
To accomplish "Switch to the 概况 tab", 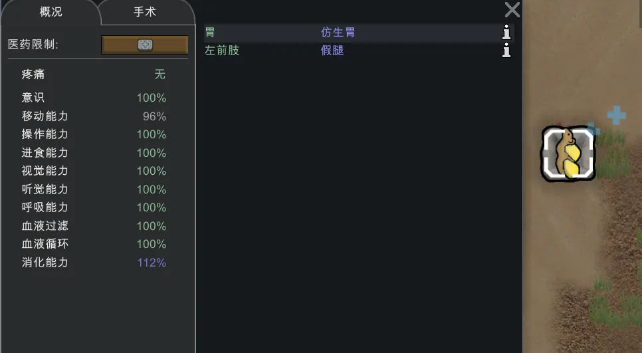I will coord(51,13).
